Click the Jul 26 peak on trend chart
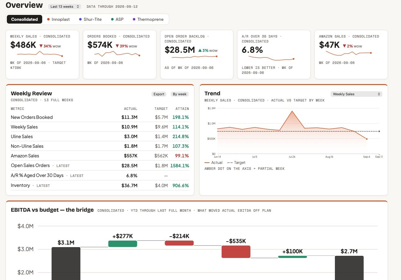Image resolution: width=401 pixels, height=280 pixels. point(292,111)
